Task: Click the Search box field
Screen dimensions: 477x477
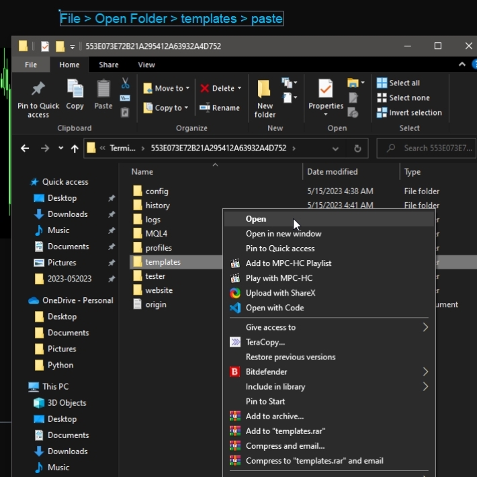Action: click(429, 148)
